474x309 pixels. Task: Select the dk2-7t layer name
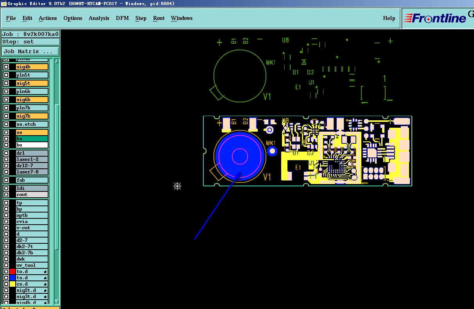pos(32,246)
